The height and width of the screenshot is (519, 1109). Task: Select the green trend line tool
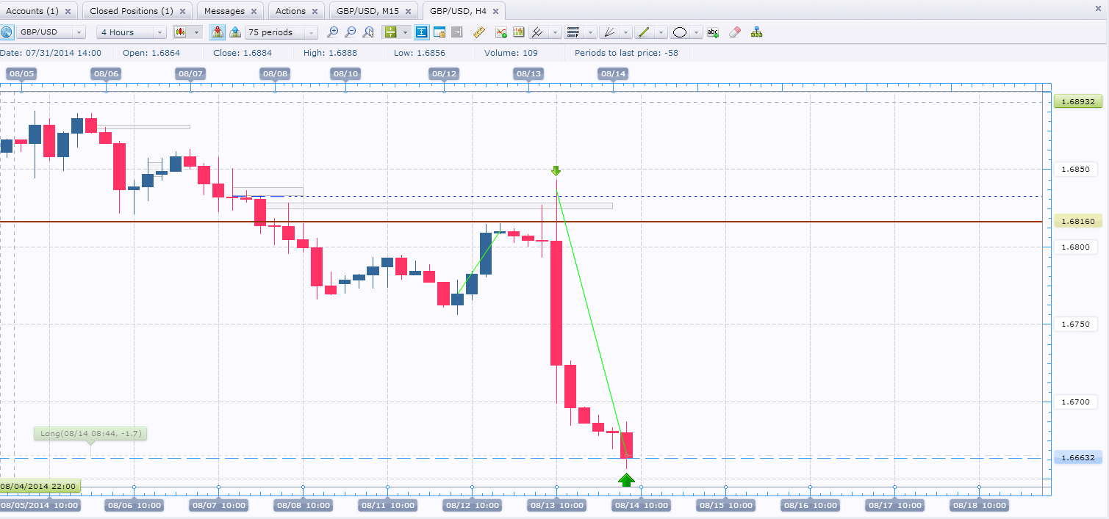644,32
